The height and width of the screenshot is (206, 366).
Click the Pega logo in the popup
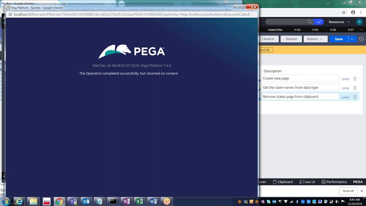[x=132, y=51]
